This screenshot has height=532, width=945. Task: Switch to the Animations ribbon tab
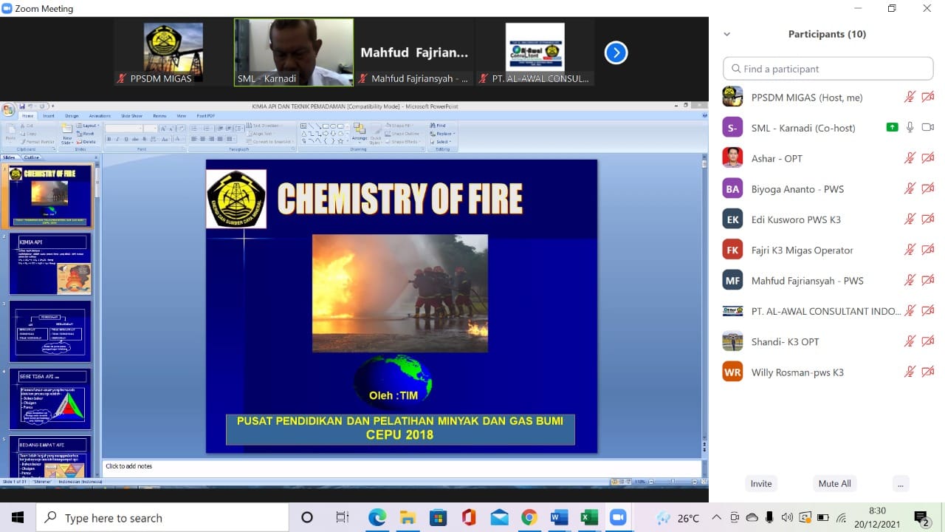point(100,116)
